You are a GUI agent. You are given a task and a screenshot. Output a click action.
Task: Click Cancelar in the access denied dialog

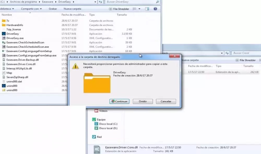166,101
